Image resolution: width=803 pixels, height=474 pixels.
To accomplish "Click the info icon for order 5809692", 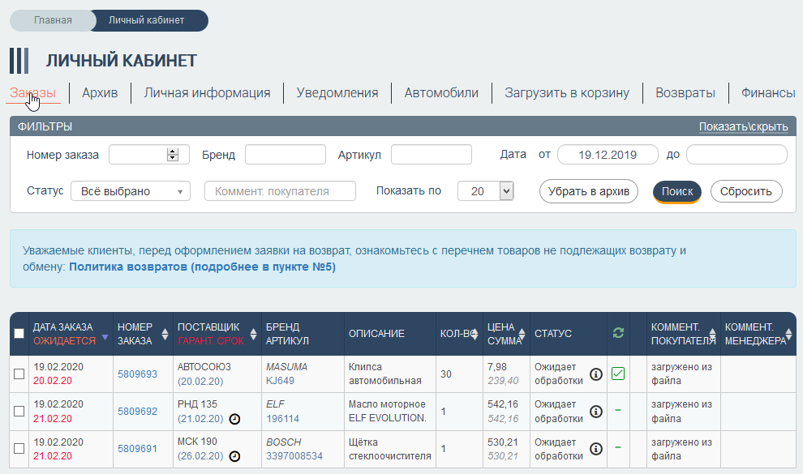I will pos(596,412).
